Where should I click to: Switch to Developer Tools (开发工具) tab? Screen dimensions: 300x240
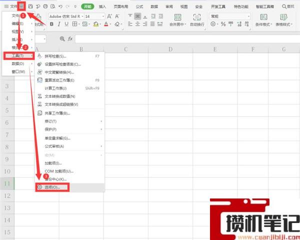click(218, 6)
